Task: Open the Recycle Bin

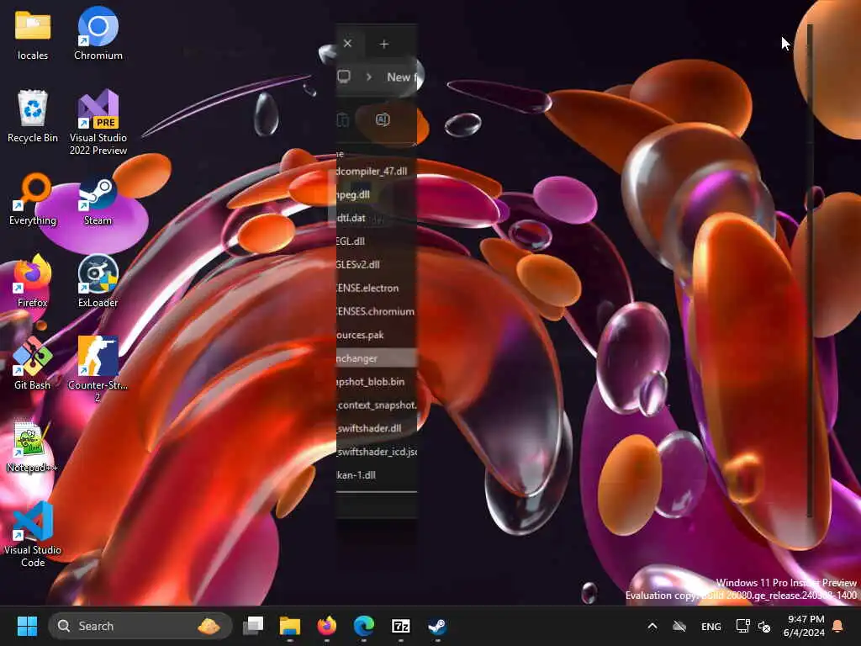Action: tap(33, 116)
